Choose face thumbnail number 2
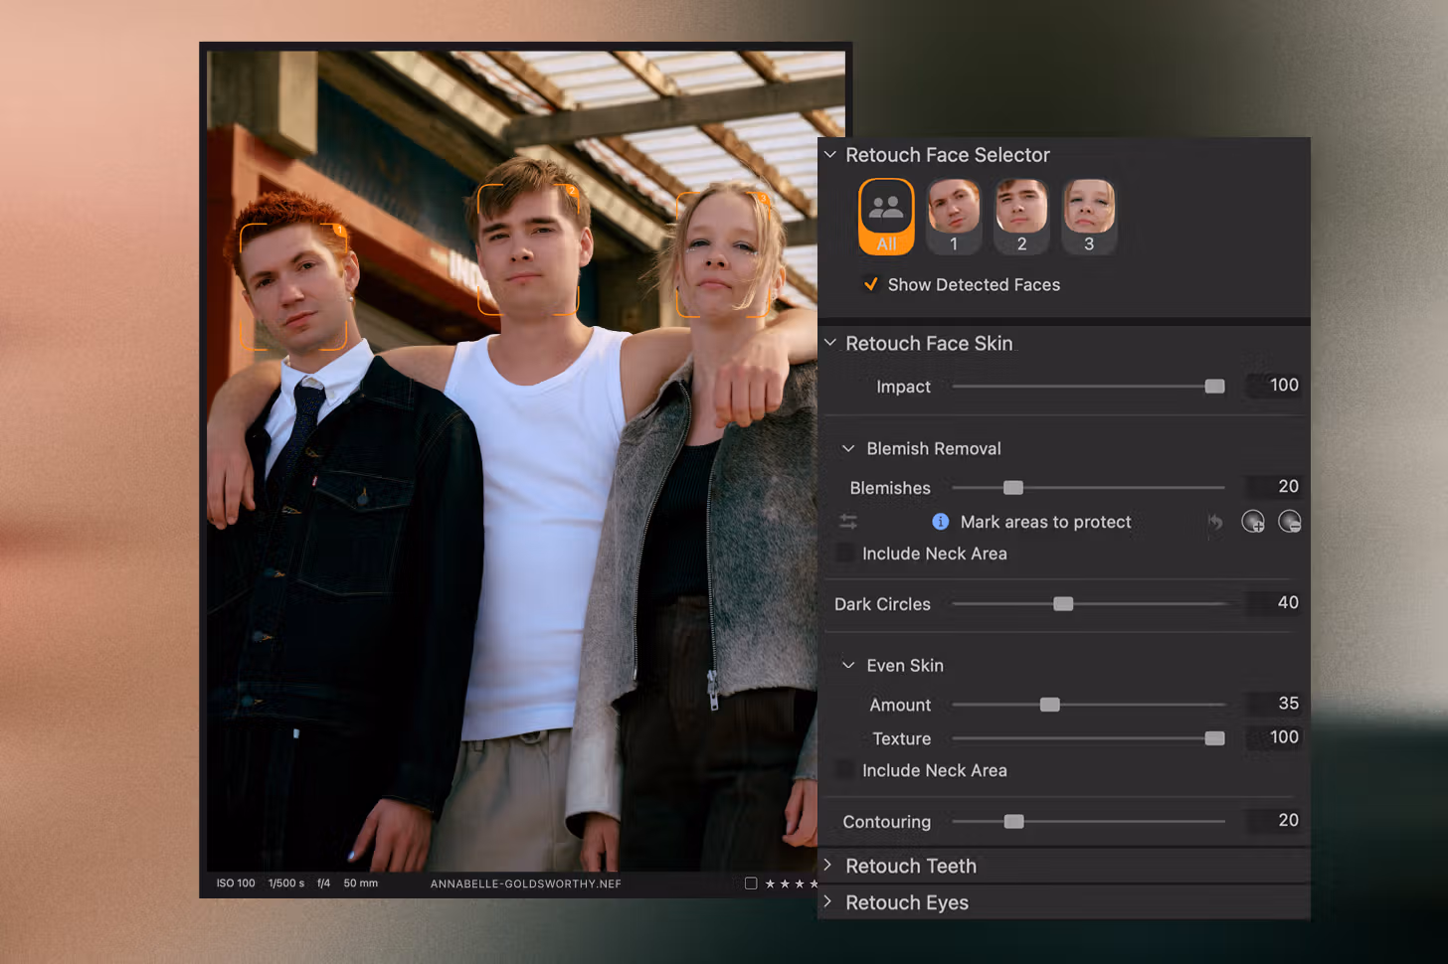Screen dimensions: 1448x964 click(x=1020, y=216)
